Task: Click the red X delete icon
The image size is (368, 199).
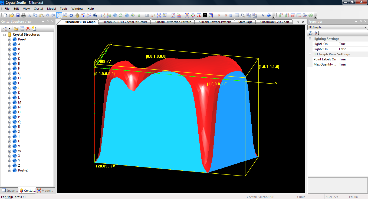Action: click(28, 29)
